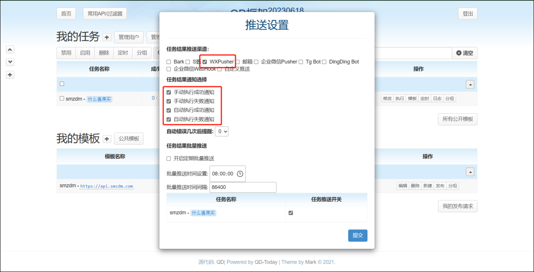Image resolution: width=534 pixels, height=272 pixels.
Task: Click the 登出 logout button
Action: 468,13
